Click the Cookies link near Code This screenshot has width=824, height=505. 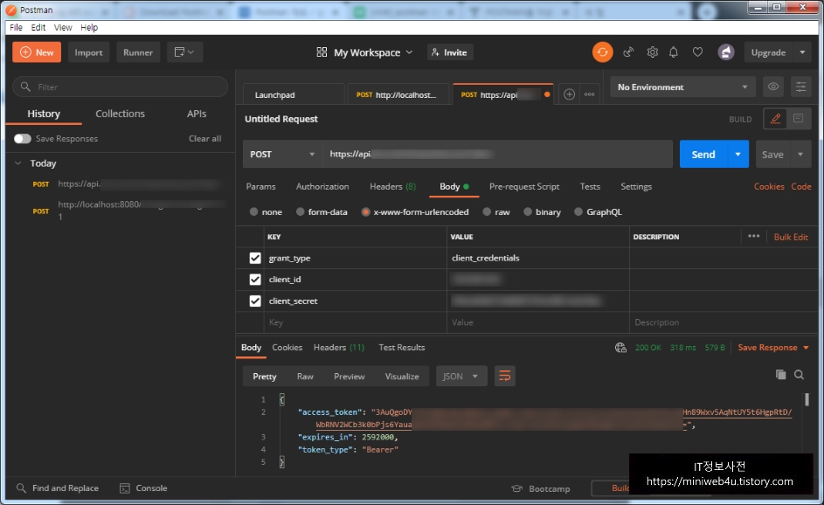tap(769, 186)
